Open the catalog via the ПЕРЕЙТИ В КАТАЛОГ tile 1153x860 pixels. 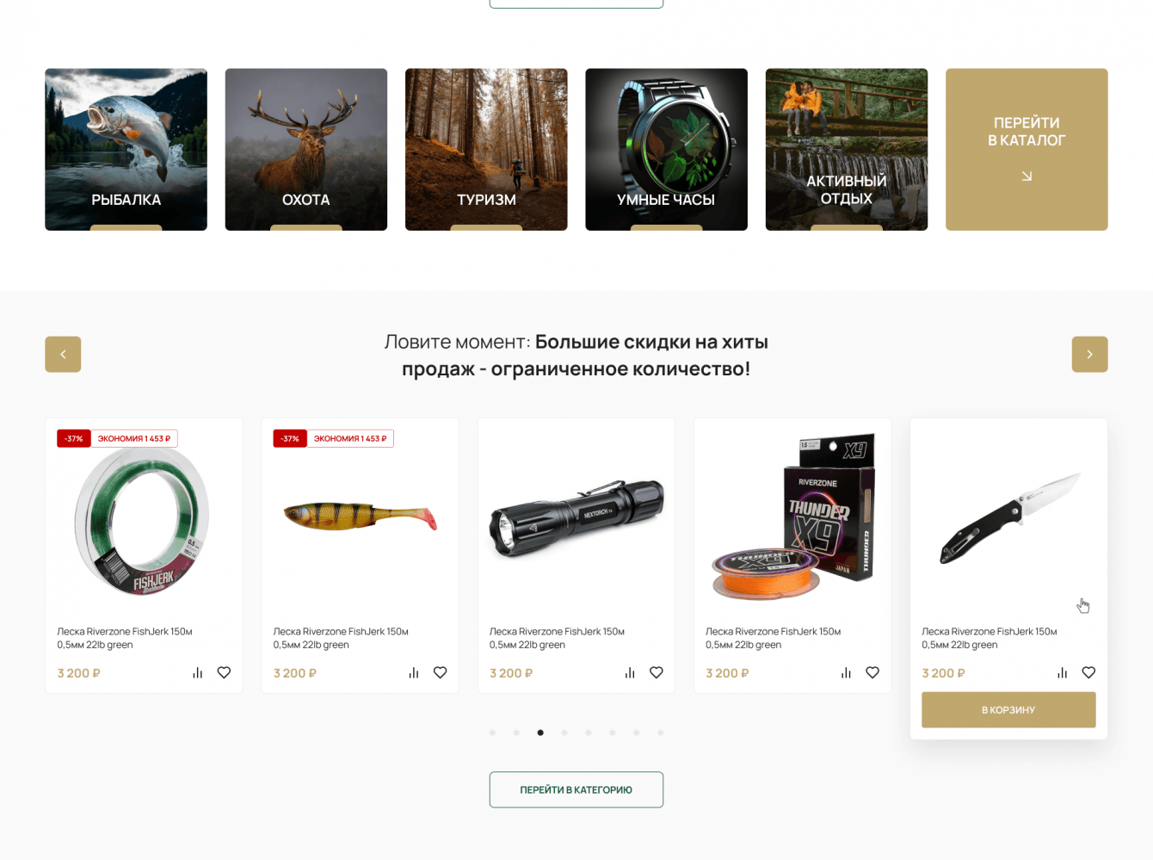[1027, 149]
